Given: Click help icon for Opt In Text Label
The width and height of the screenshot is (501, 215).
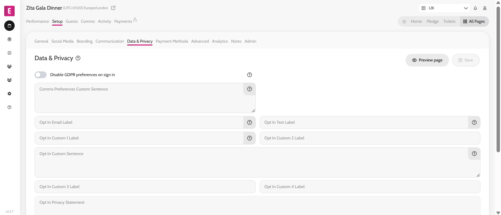Looking at the screenshot, I should pyautogui.click(x=474, y=122).
